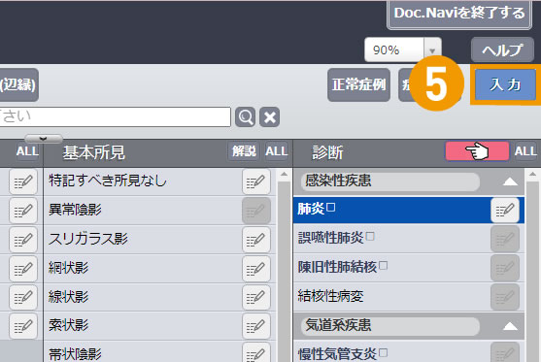Click the search magnifier icon
This screenshot has height=362, width=541.
click(246, 117)
